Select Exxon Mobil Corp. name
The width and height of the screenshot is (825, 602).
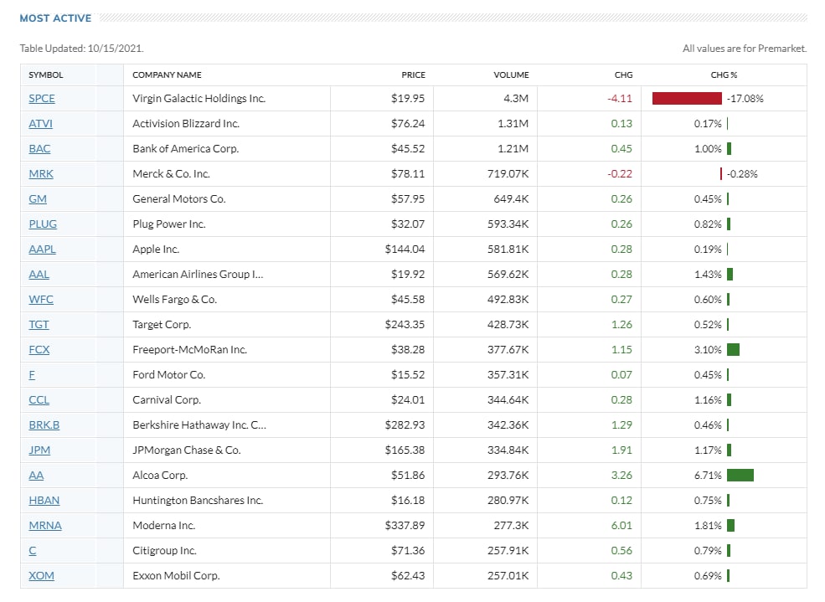[x=176, y=576]
